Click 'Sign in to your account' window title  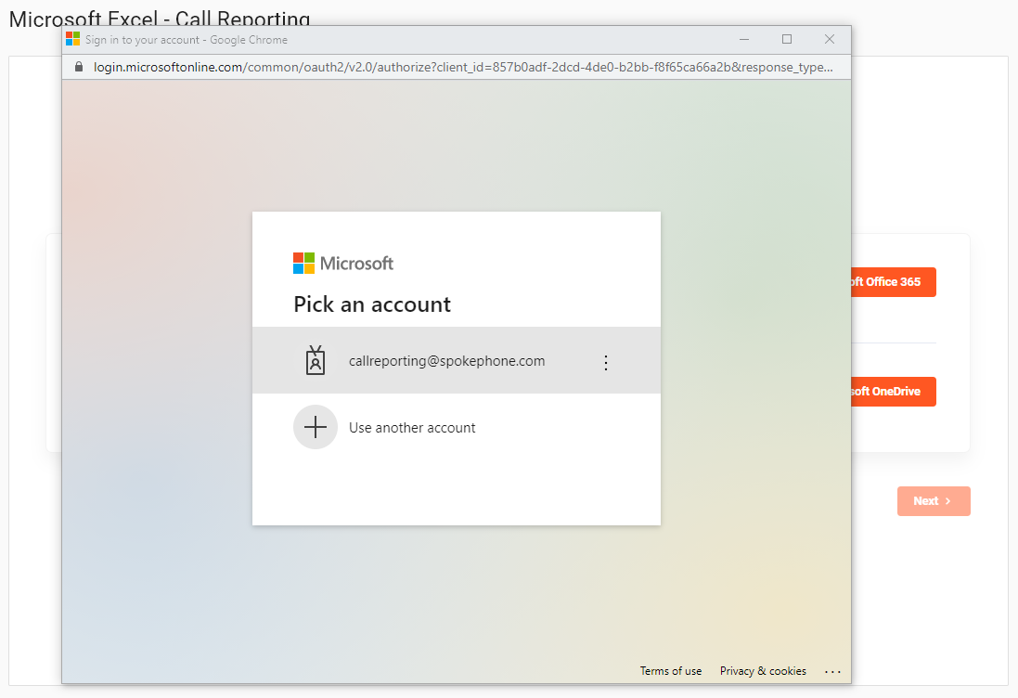[x=187, y=40]
